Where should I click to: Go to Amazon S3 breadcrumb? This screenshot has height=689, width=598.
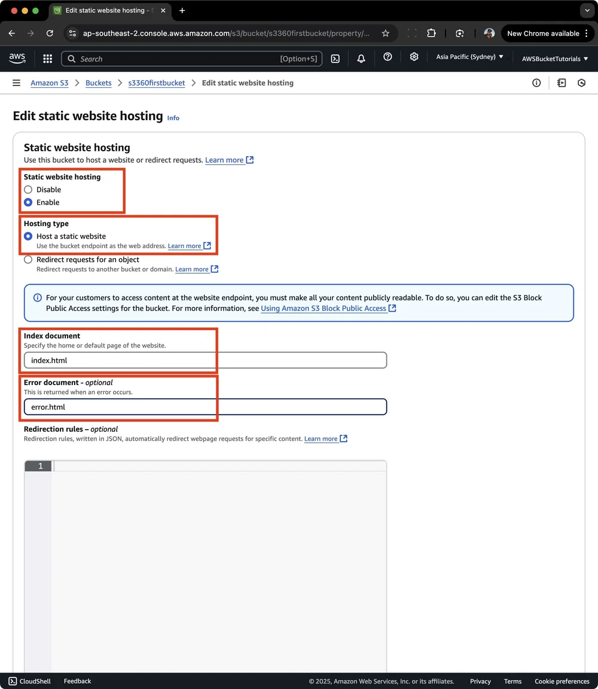(50, 83)
